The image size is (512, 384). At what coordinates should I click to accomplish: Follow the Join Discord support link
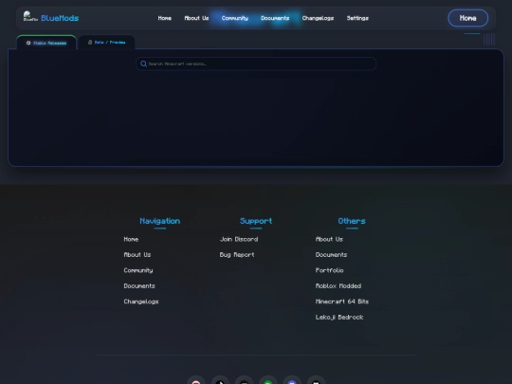pos(239,239)
